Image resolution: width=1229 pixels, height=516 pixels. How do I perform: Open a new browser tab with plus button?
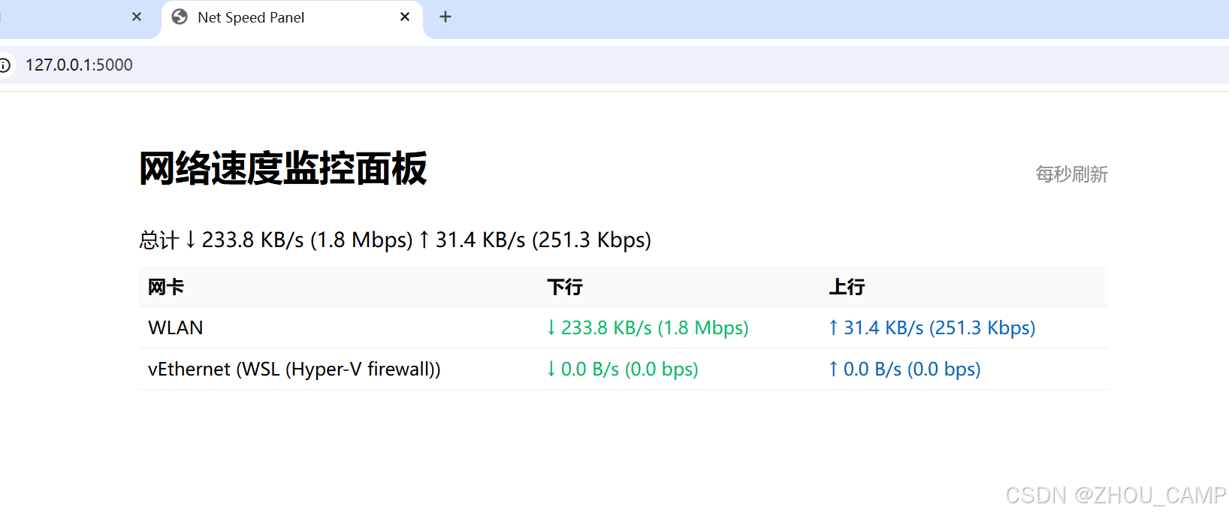[445, 17]
